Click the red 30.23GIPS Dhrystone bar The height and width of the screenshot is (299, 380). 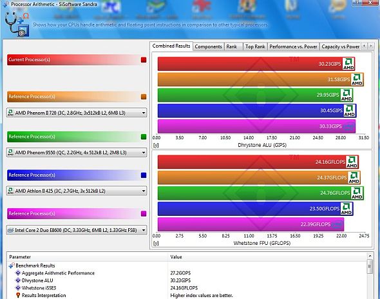click(x=256, y=64)
